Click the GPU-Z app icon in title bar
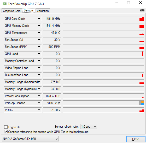 [4, 4]
